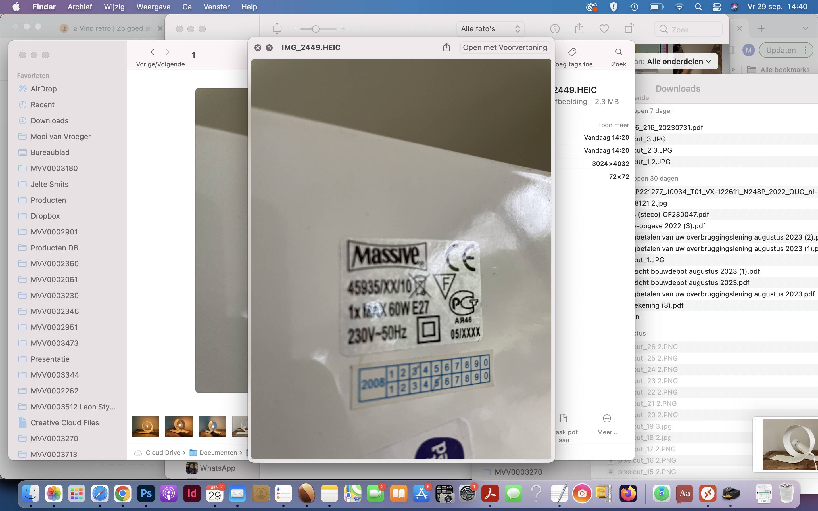Click the Quick Look full screen icon
The image size is (818, 511).
tap(269, 48)
